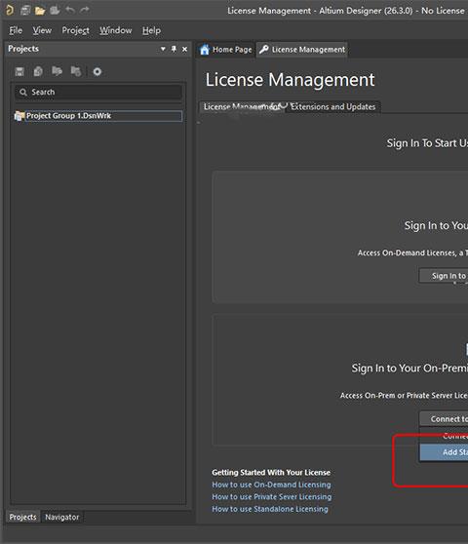Open Projects panel settings gear icon

pos(97,72)
